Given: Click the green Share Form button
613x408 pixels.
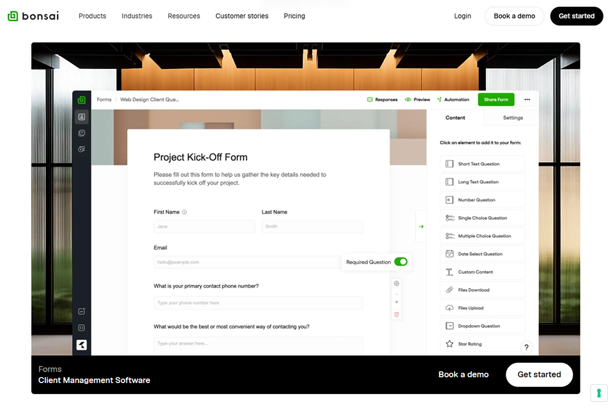Looking at the screenshot, I should [496, 99].
